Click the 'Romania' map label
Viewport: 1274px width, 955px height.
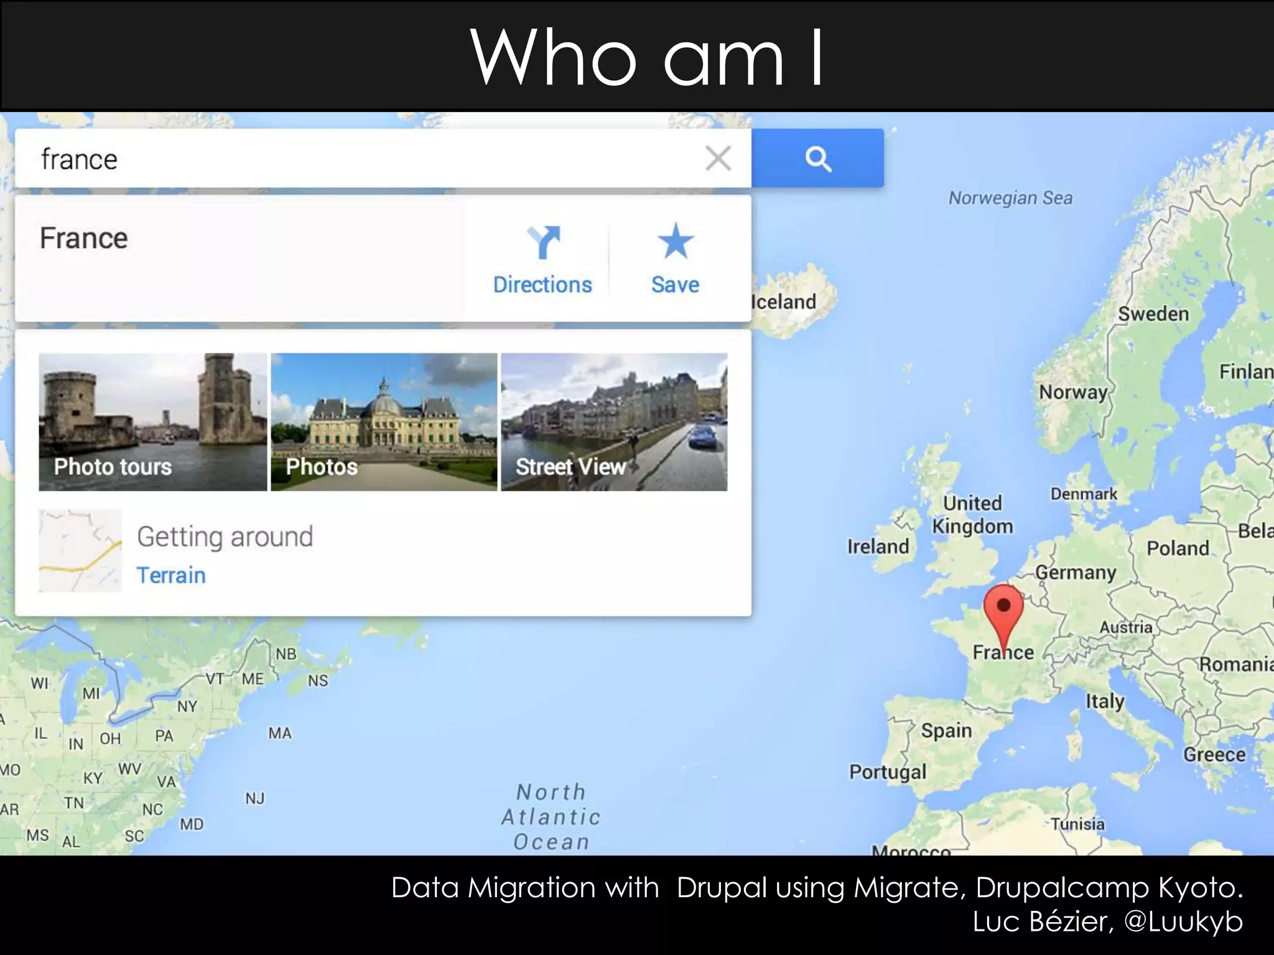click(x=1236, y=665)
